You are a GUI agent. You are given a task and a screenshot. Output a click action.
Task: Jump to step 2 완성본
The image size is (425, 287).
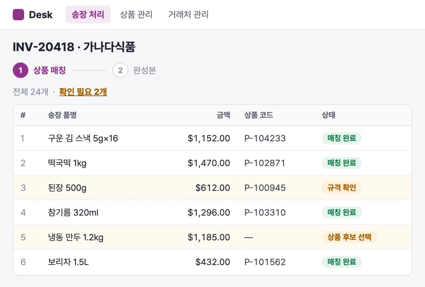(x=135, y=71)
